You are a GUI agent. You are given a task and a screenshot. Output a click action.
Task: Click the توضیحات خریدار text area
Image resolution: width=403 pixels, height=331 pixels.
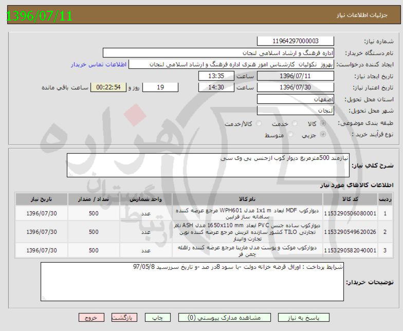tap(191, 281)
